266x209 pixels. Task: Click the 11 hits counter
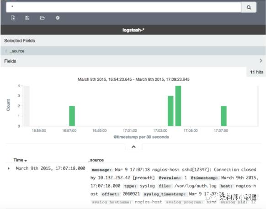point(256,72)
